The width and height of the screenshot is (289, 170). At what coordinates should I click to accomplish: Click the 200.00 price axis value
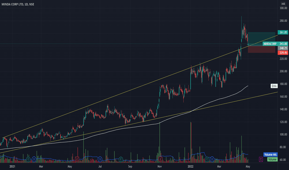click(283, 71)
